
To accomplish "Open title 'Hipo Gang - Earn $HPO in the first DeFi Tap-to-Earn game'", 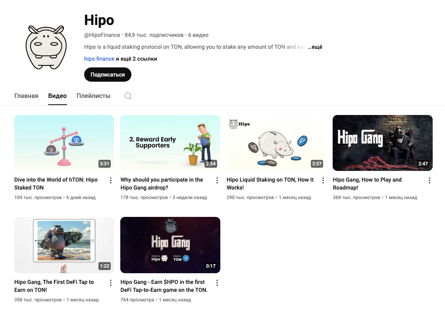I will pos(164,286).
